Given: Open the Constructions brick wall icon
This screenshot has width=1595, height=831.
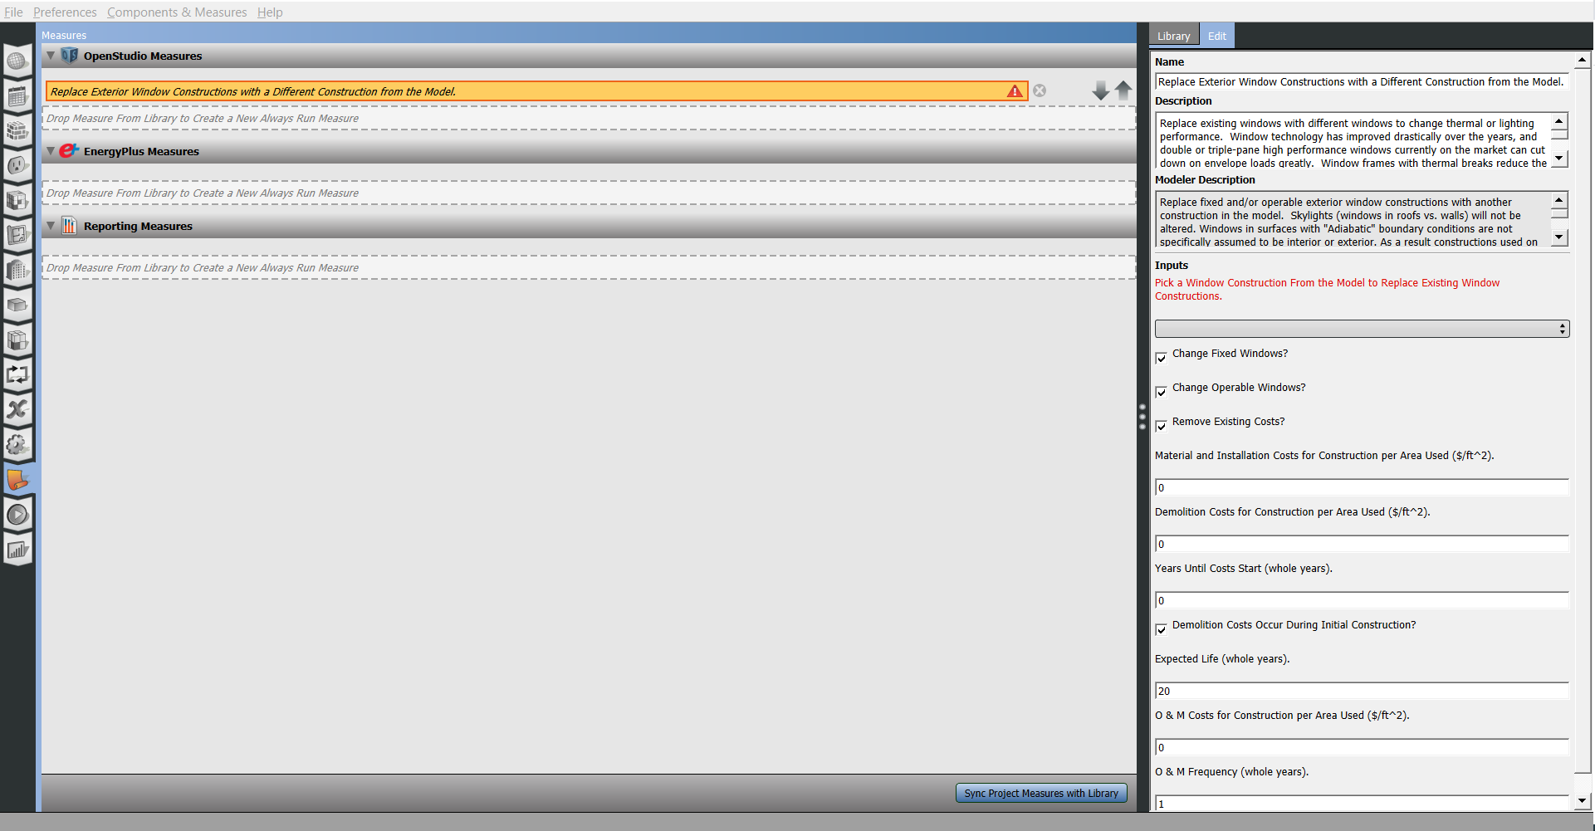Looking at the screenshot, I should pos(17,131).
